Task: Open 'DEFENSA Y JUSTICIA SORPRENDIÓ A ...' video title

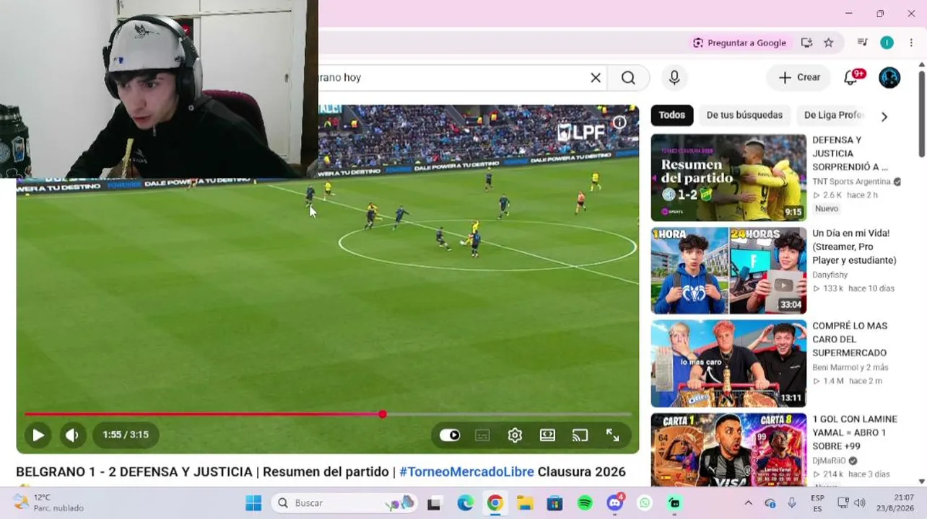Action: click(x=850, y=154)
